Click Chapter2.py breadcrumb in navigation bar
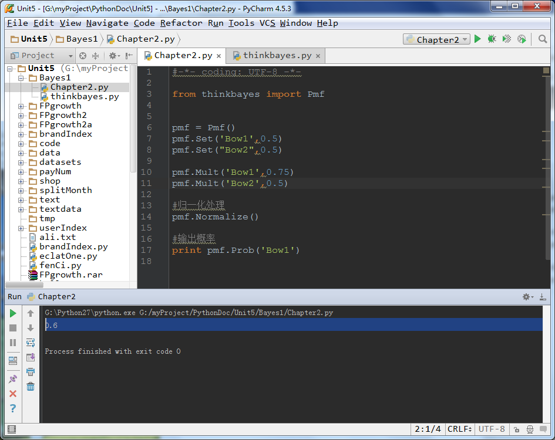 tap(141, 39)
